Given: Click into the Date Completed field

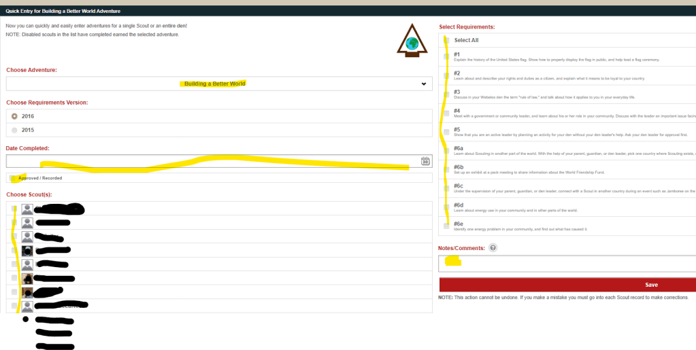Looking at the screenshot, I should click(211, 161).
